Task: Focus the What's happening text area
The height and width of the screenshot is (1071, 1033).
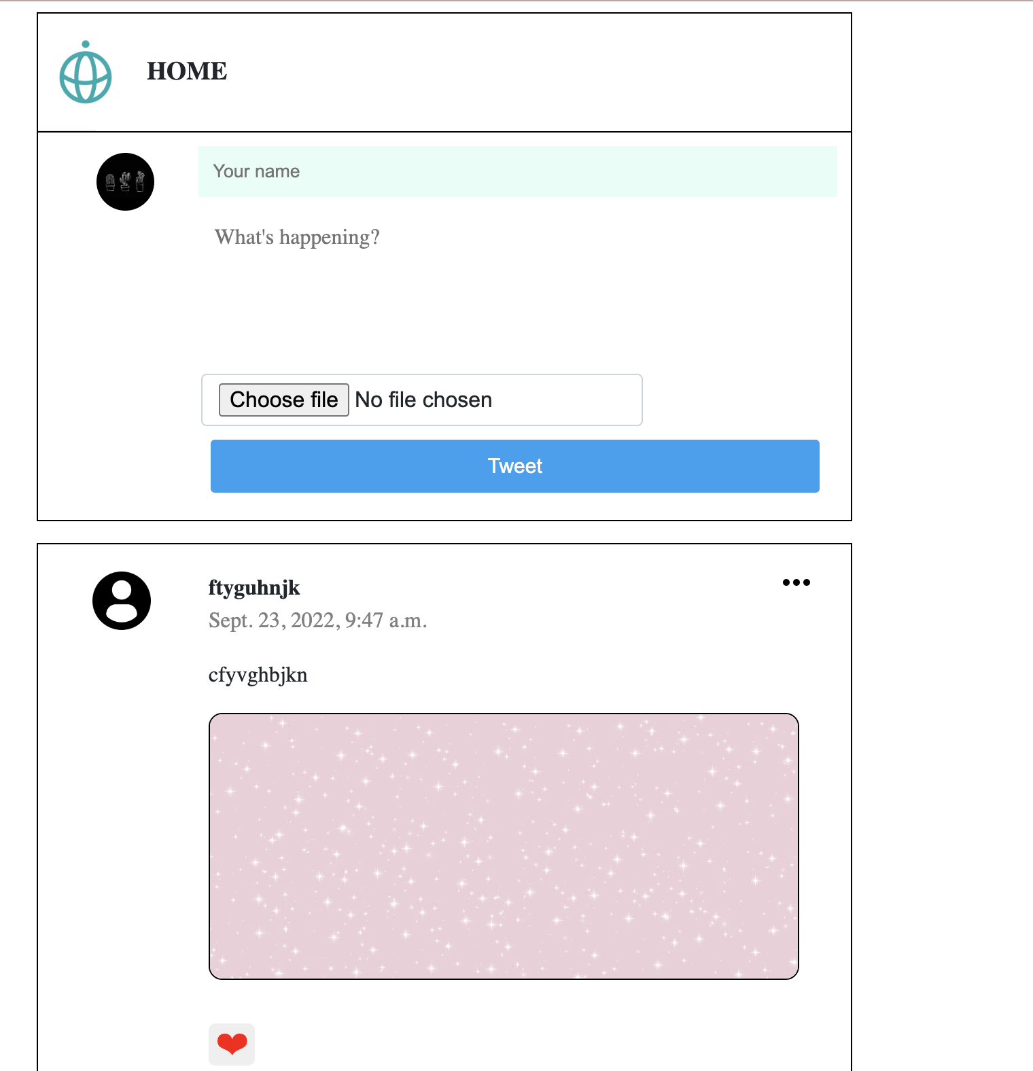Action: click(x=517, y=285)
